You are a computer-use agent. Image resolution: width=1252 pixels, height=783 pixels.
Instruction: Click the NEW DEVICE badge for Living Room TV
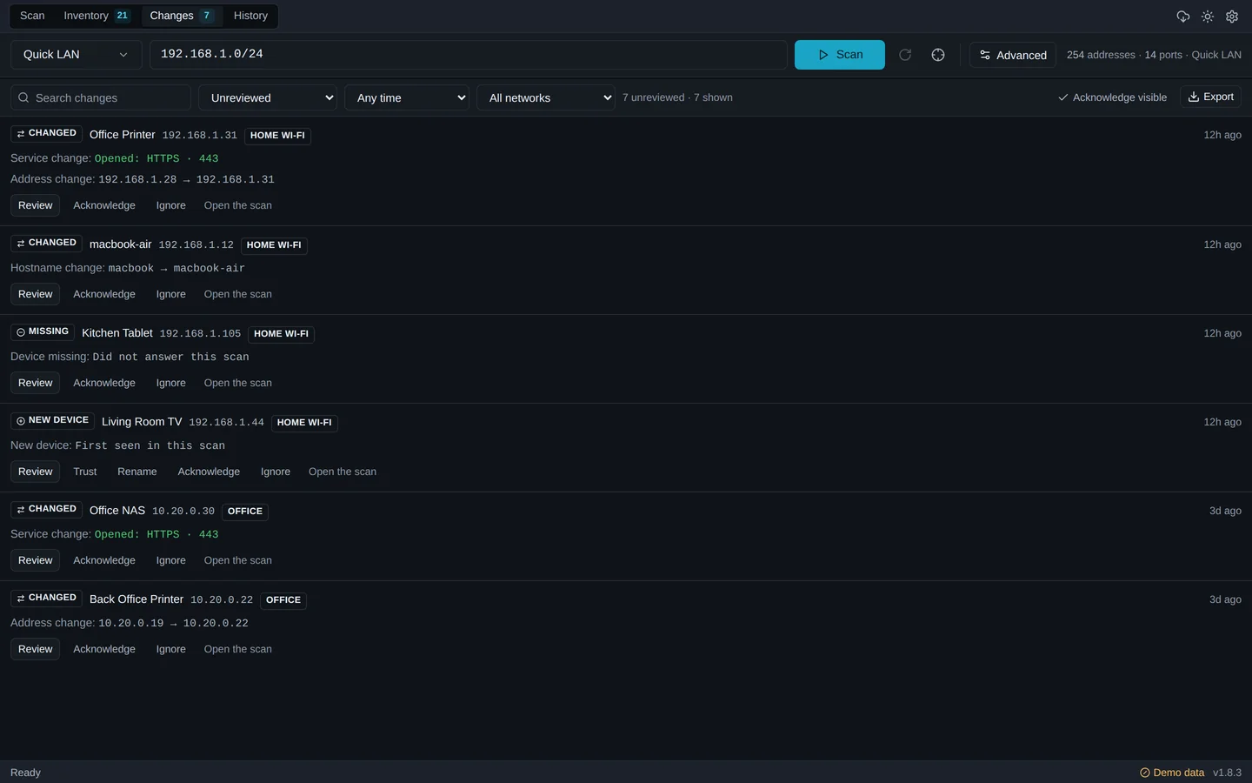coord(53,420)
